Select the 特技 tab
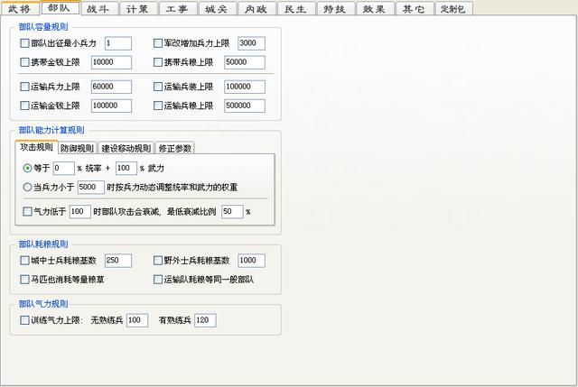 pyautogui.click(x=335, y=8)
